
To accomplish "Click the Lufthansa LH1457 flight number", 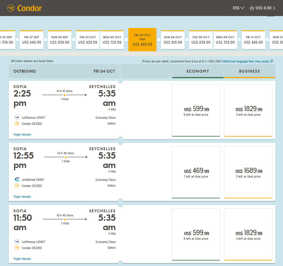I will (33, 242).
